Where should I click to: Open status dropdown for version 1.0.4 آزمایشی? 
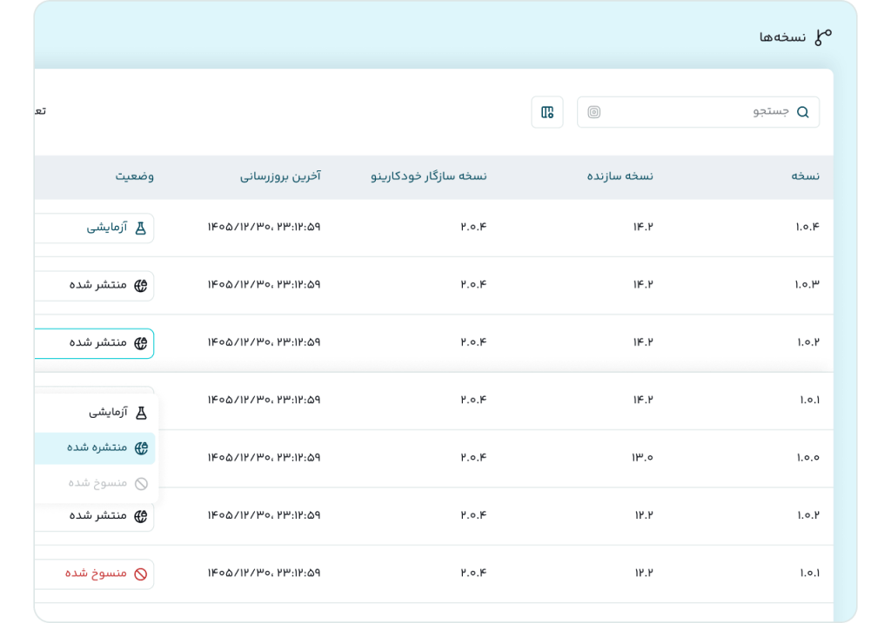94,229
